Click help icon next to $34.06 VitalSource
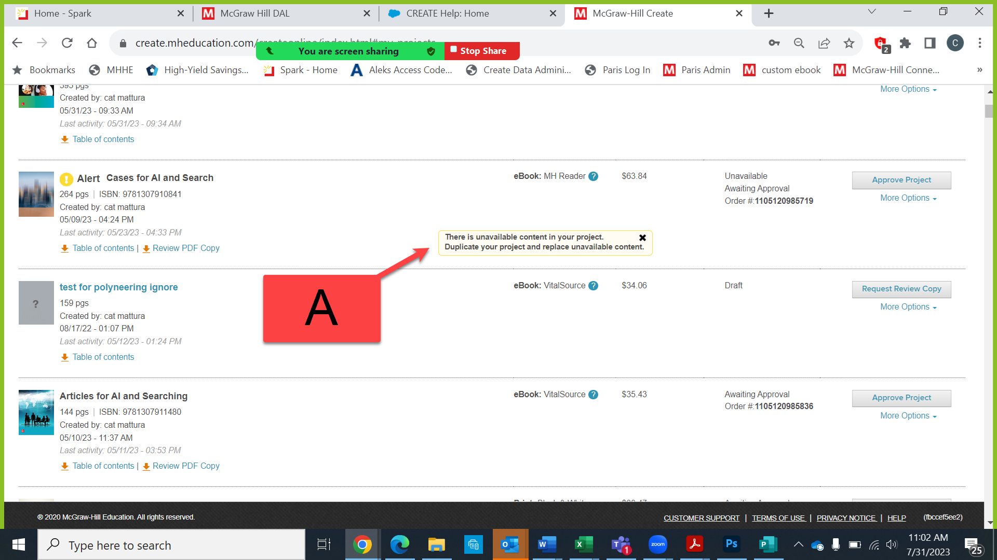The image size is (997, 560). 594,286
